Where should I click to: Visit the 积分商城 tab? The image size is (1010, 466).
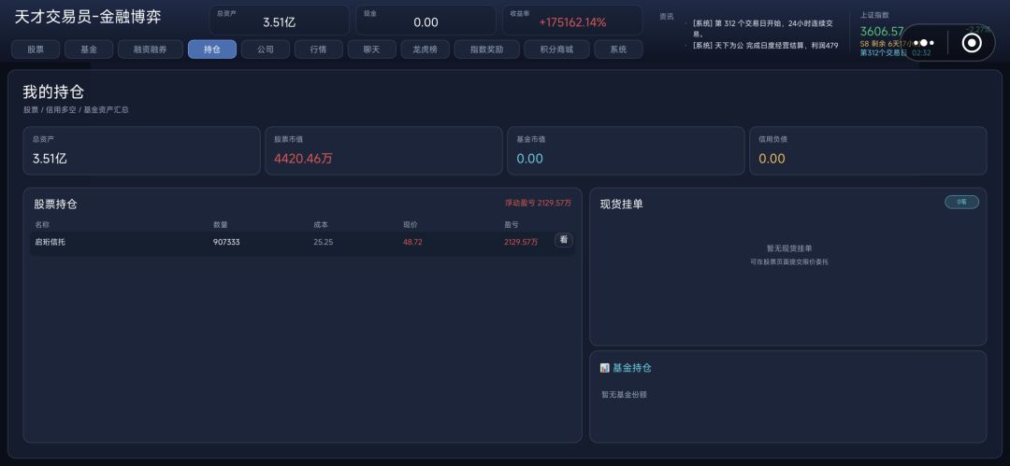click(556, 49)
